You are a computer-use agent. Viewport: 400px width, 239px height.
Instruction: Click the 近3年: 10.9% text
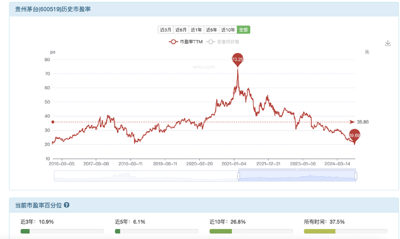click(x=37, y=222)
